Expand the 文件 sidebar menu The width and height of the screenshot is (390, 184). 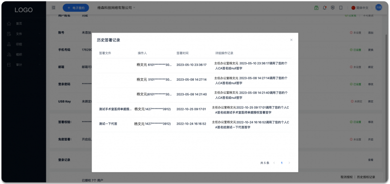[23, 34]
